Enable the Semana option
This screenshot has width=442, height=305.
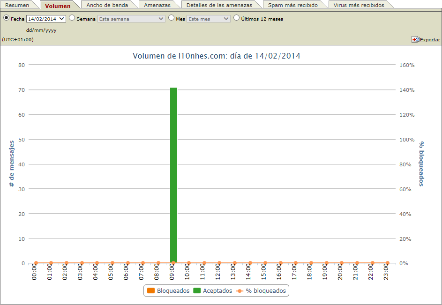click(71, 18)
